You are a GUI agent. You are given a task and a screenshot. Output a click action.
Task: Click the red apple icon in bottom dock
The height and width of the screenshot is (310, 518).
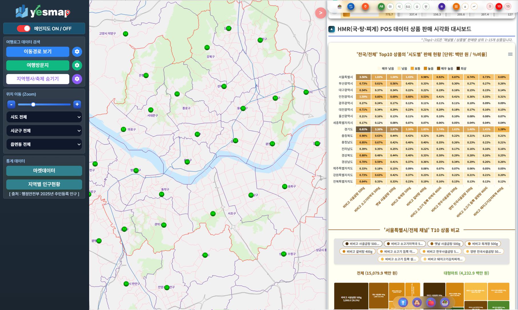click(x=431, y=302)
